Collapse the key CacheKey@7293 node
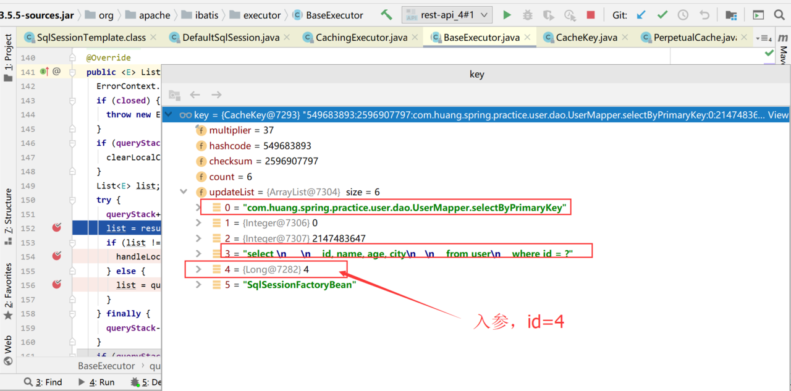This screenshot has height=391, width=791. [x=169, y=115]
